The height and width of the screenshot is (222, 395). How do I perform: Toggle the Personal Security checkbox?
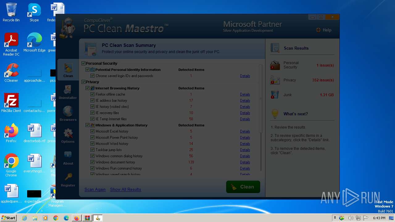click(83, 63)
